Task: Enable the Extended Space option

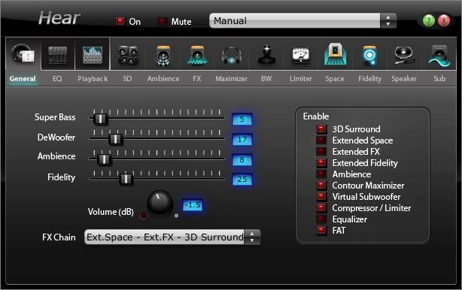Action: pos(321,140)
